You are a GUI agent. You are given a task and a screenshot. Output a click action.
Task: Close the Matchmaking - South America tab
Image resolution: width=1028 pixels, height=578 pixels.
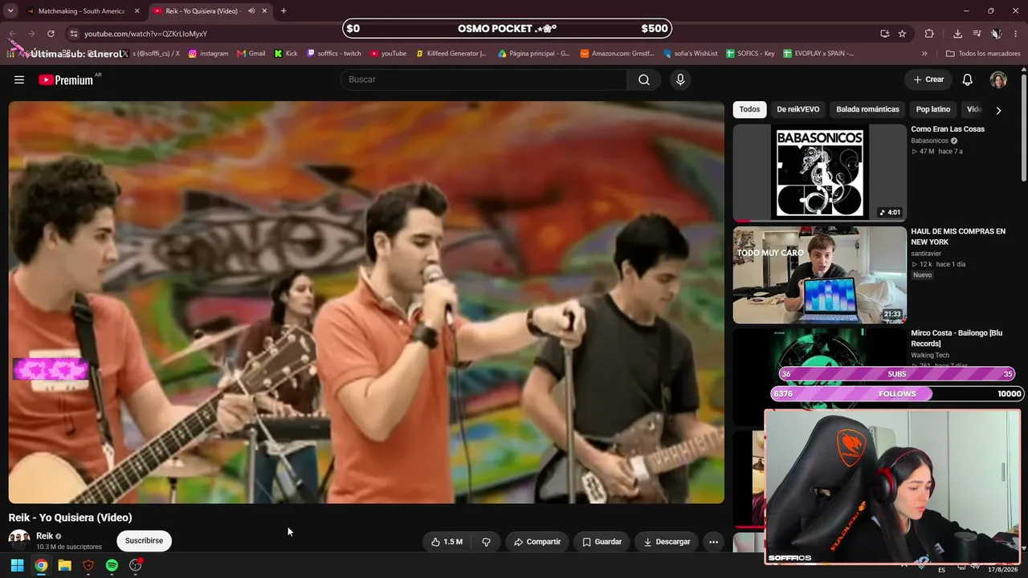click(137, 11)
